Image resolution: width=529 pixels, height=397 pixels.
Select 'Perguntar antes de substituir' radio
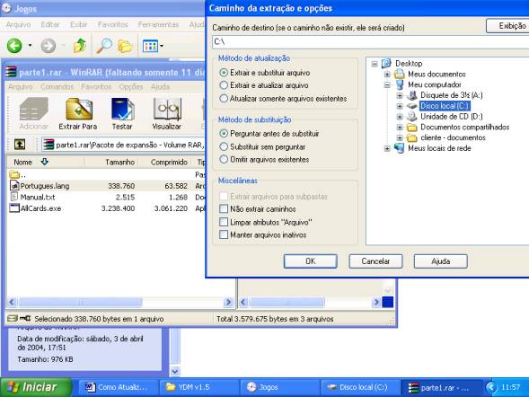(x=224, y=134)
